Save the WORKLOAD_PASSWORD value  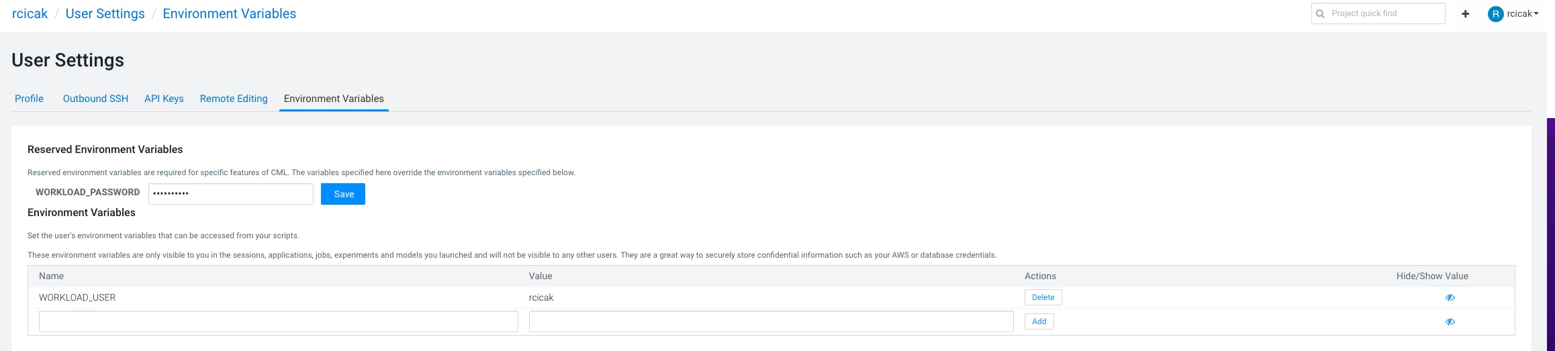(x=343, y=194)
